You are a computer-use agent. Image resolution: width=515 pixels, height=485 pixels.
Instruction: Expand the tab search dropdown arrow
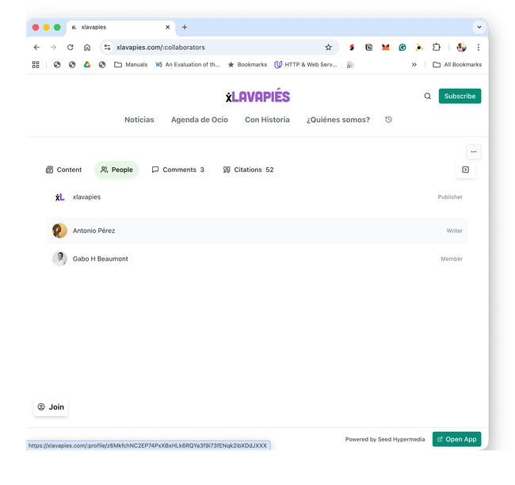(x=479, y=27)
